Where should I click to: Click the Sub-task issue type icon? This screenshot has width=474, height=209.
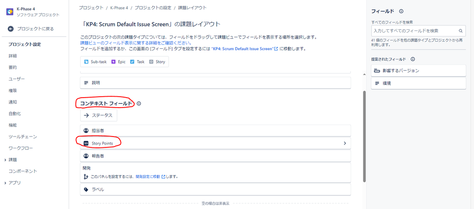(86, 62)
